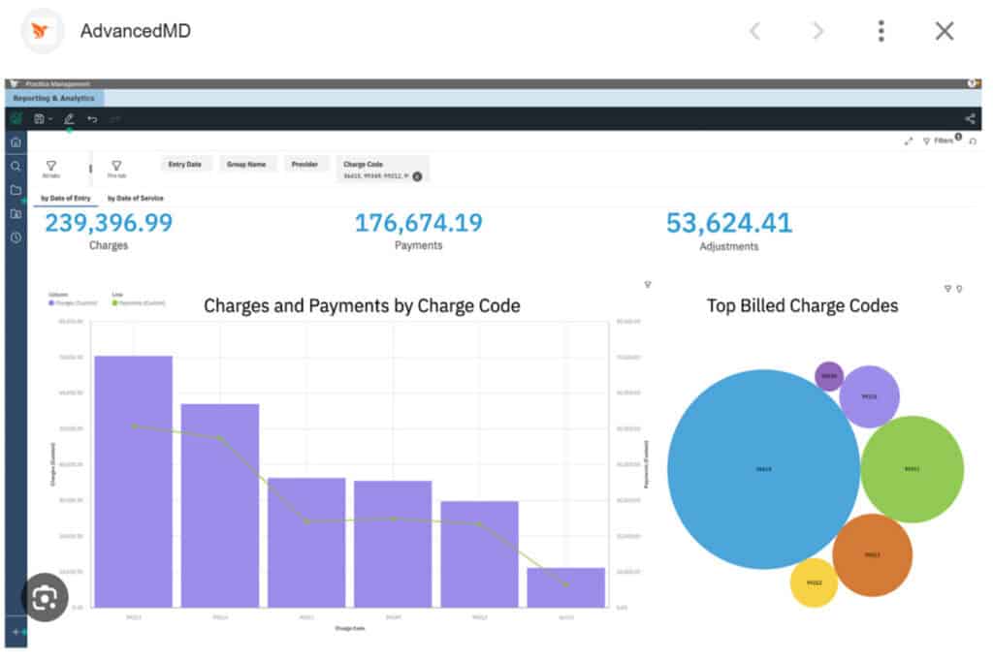Image resolution: width=993 pixels, height=662 pixels.
Task: Click the Share icon in dark toolbar
Action: pos(970,119)
